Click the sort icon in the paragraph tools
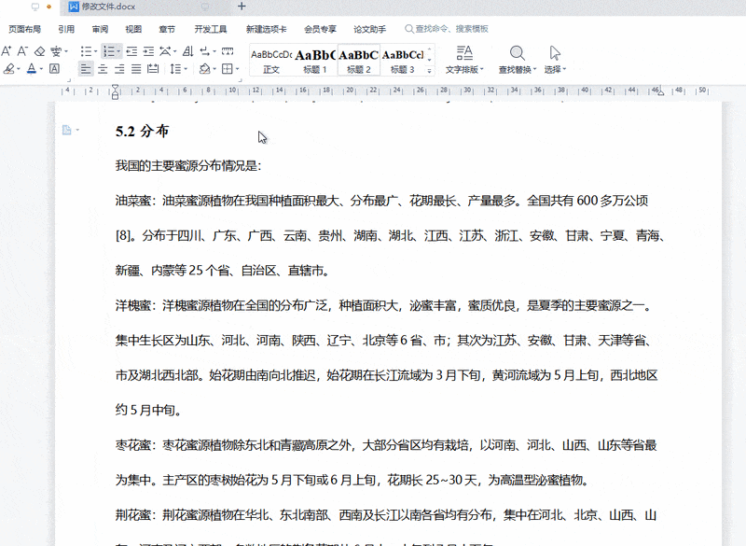This screenshot has width=746, height=546. coord(189,51)
